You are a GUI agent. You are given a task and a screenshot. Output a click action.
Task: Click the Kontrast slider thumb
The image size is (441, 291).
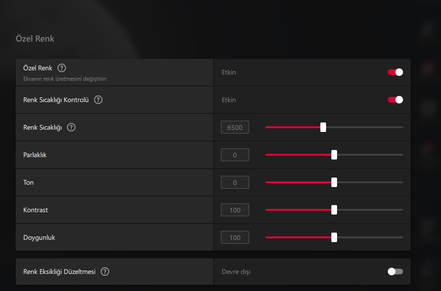334,210
